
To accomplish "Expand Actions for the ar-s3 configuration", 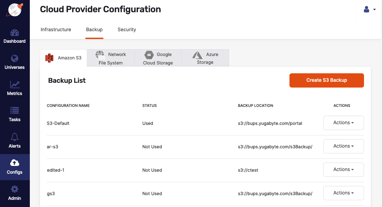I will coord(343,146).
